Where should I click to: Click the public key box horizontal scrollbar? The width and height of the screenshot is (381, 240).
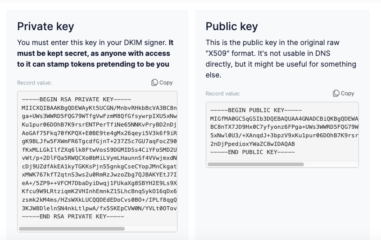[x=255, y=164]
